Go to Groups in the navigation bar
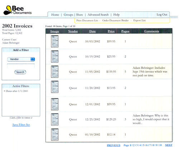The width and height of the screenshot is (179, 151). click(68, 15)
